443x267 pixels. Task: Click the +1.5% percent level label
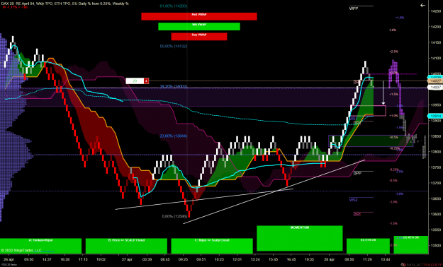393,95
